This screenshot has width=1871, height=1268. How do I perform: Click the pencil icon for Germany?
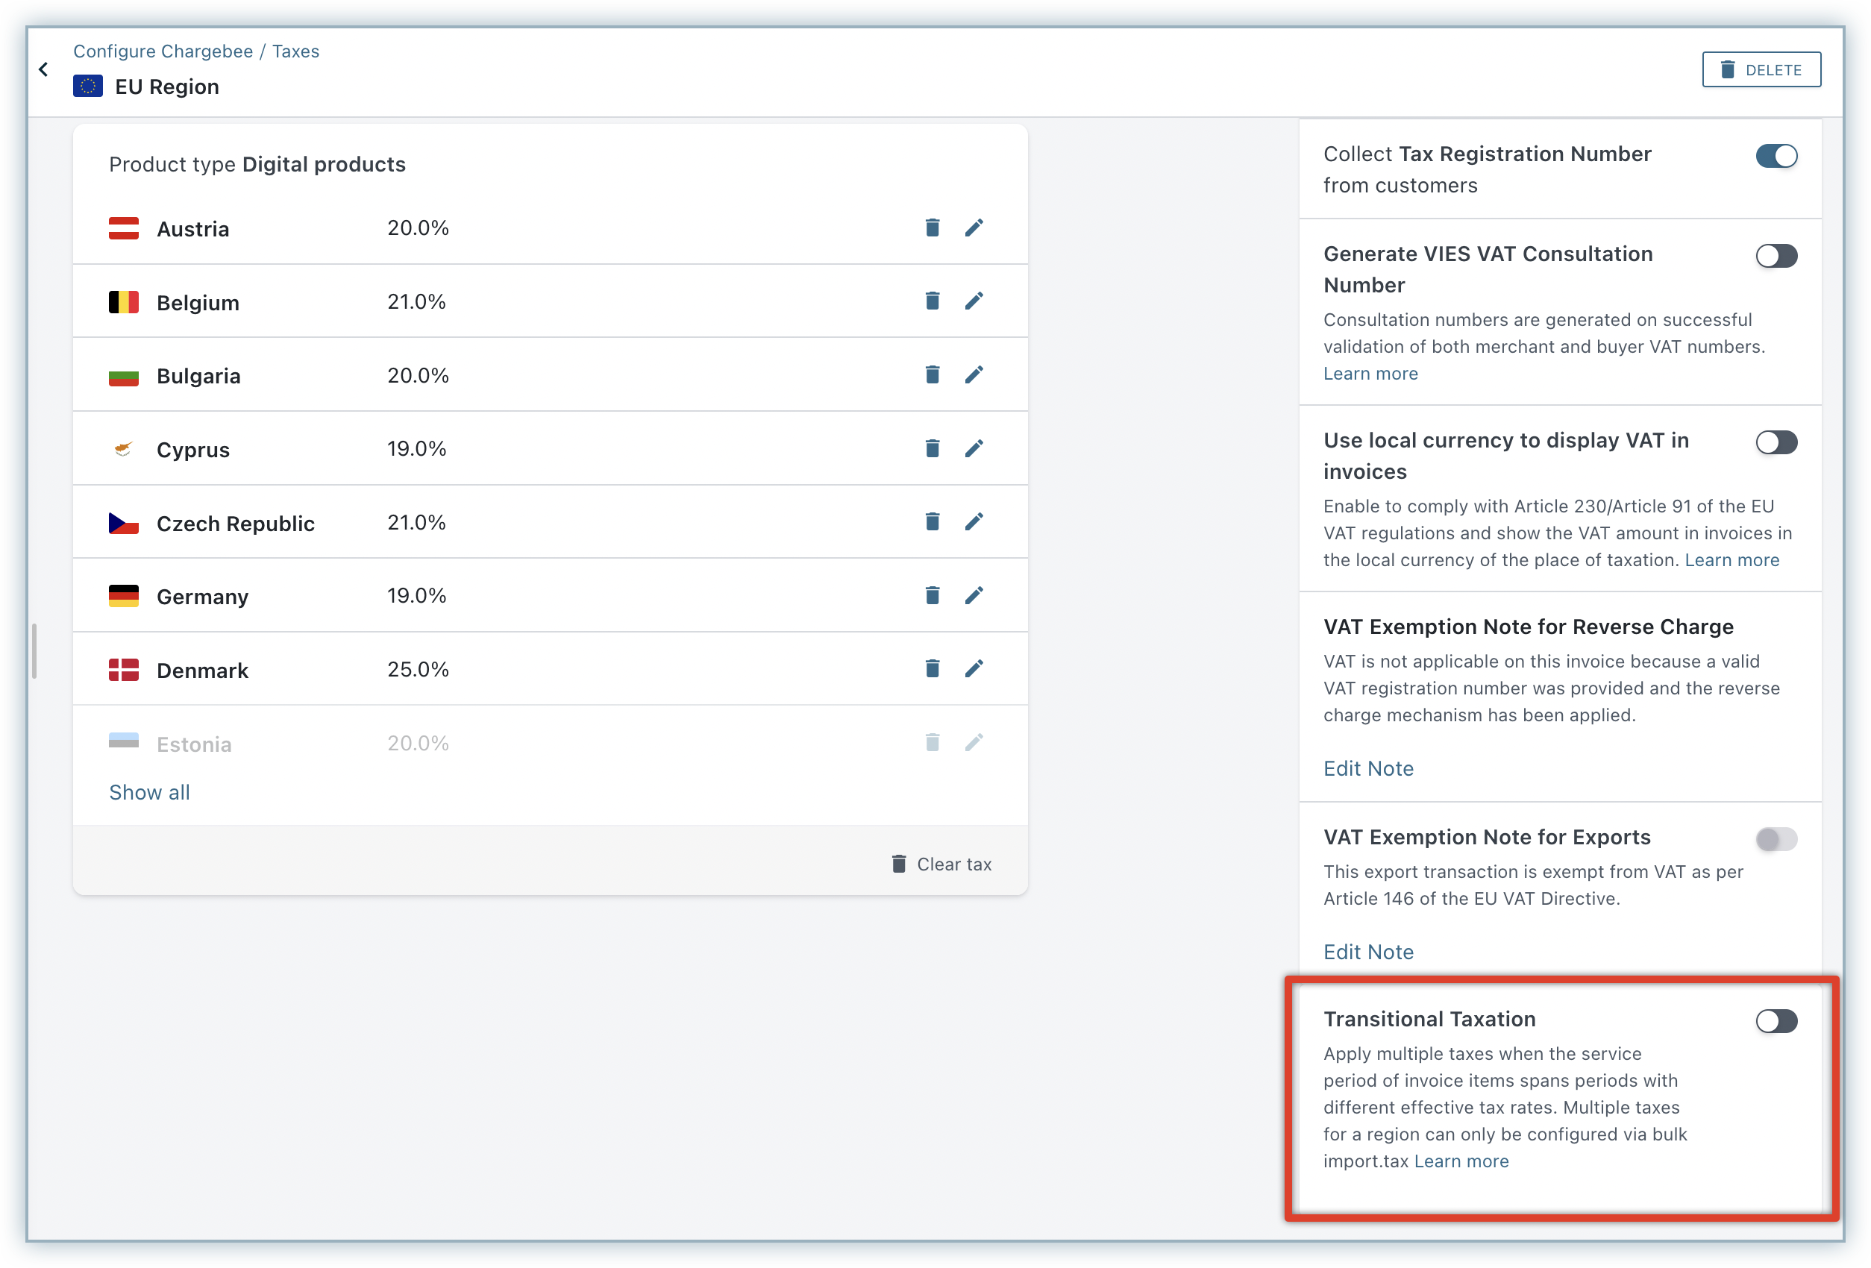(x=974, y=596)
